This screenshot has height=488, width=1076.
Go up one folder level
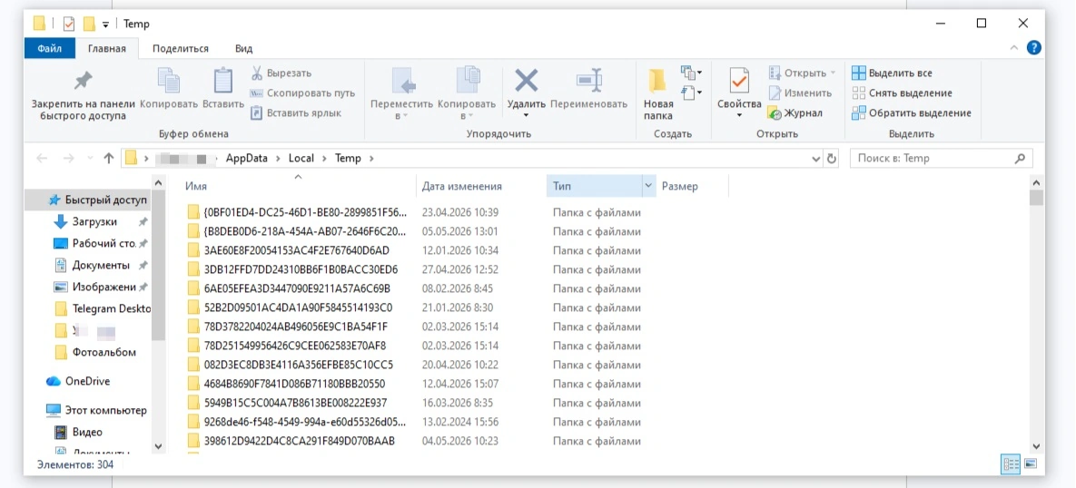(x=108, y=159)
